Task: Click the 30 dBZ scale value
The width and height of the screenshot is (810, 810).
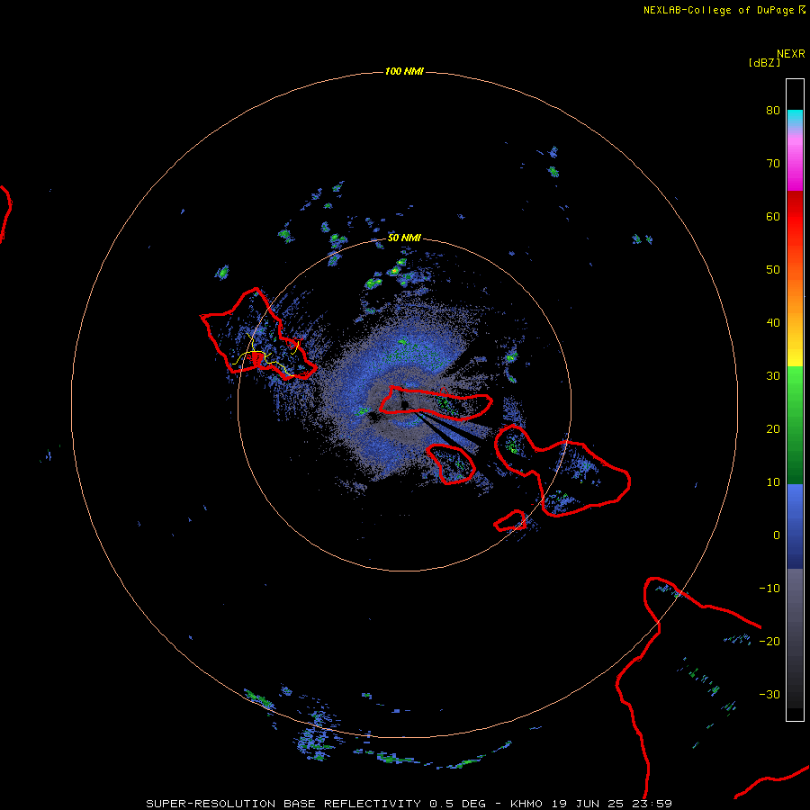Action: coord(773,376)
